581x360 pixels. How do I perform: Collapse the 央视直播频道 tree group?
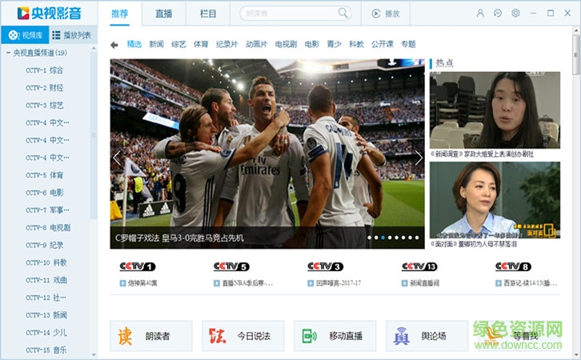click(8, 53)
